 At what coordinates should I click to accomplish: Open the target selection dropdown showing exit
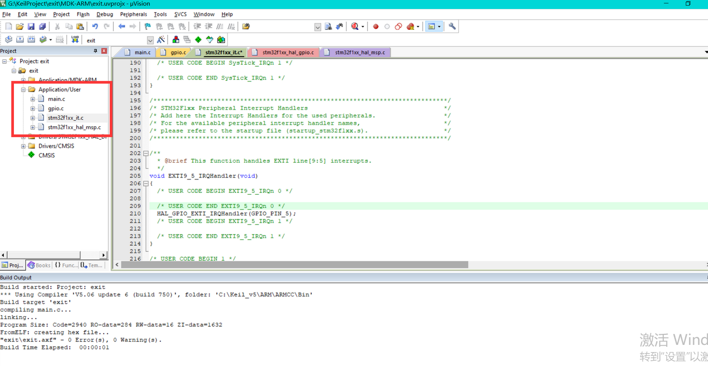(x=150, y=40)
